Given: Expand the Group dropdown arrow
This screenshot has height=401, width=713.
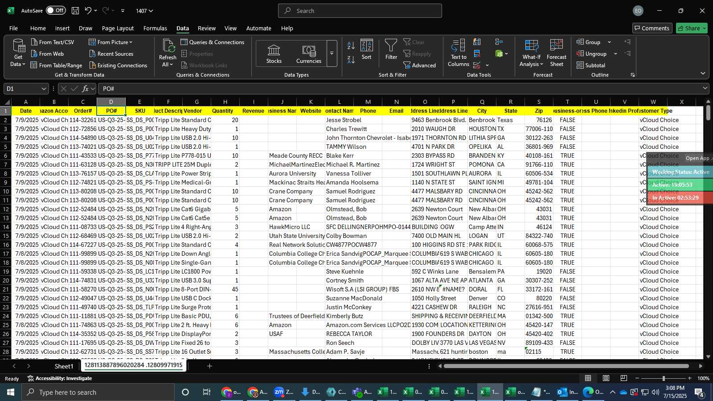Looking at the screenshot, I should 609,42.
